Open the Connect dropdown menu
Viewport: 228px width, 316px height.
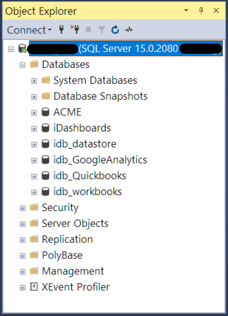[x=29, y=30]
